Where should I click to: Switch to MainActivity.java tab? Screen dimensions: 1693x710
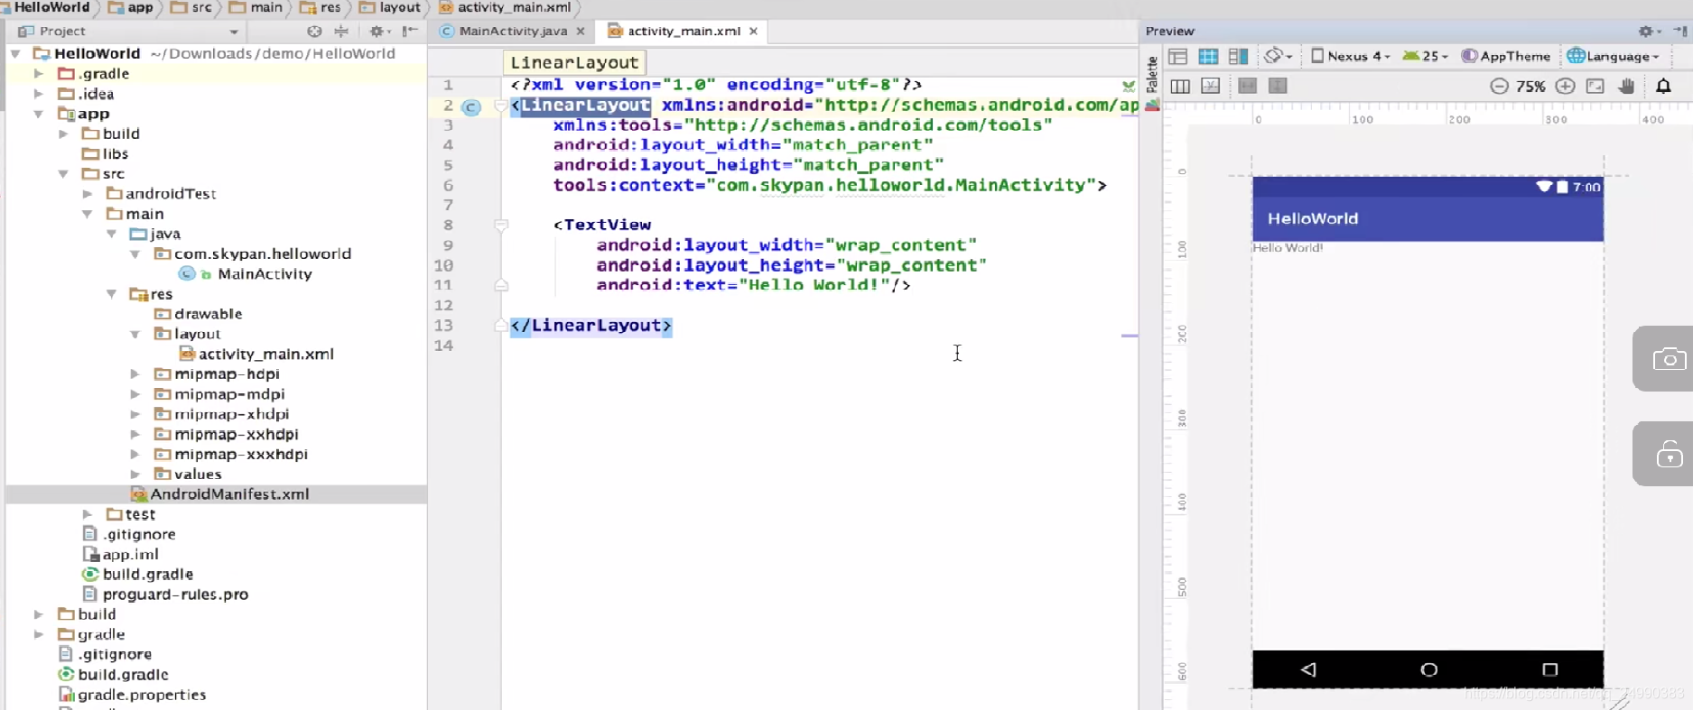click(x=513, y=31)
